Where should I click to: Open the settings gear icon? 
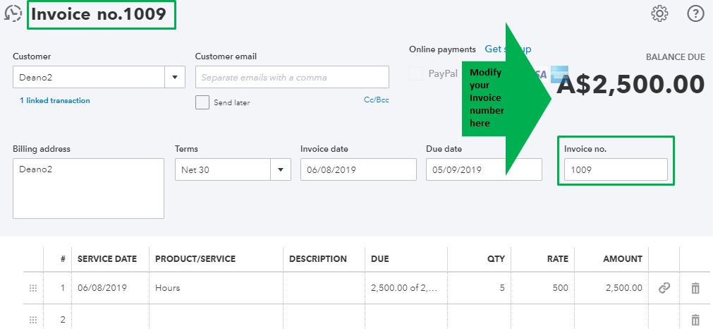point(659,13)
